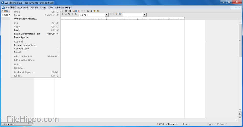Click the columns toolbar icon
Image resolution: width=243 pixels, height=127 pixels.
(x=70, y=11)
